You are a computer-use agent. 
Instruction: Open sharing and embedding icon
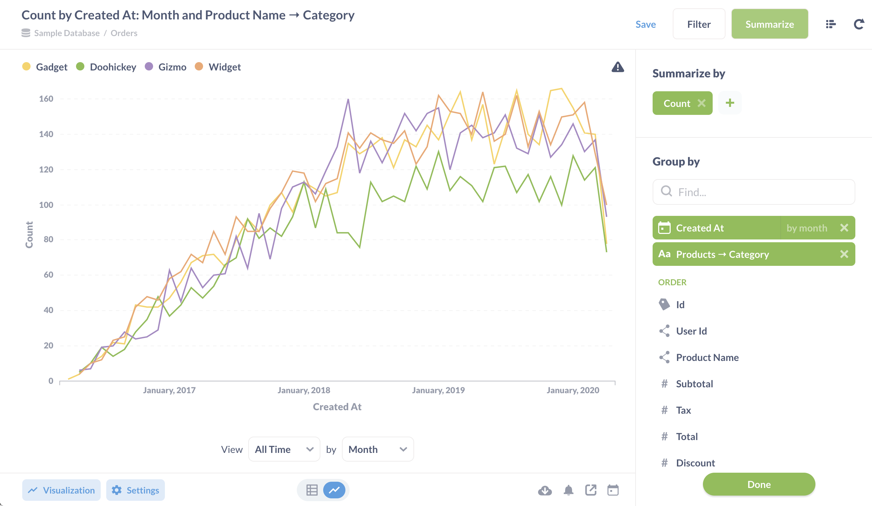coord(591,490)
